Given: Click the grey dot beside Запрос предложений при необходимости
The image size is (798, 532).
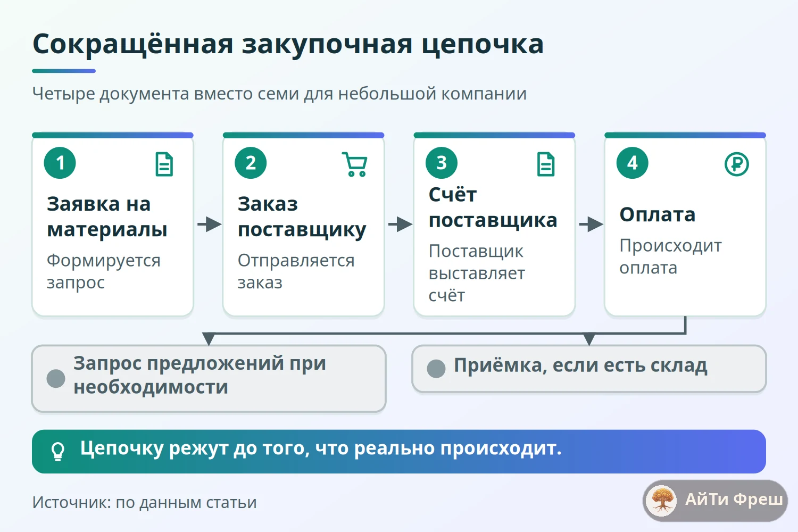Looking at the screenshot, I should [56, 378].
